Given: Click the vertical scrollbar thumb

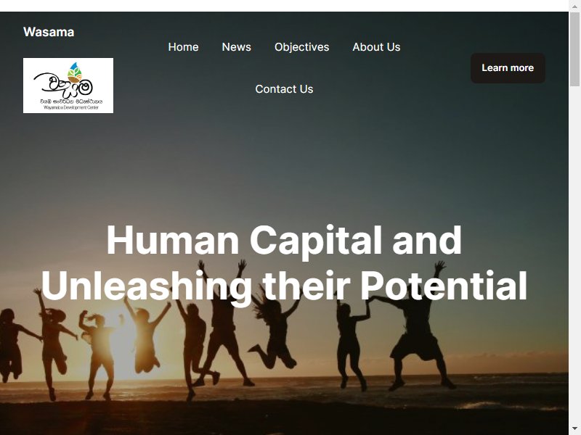Looking at the screenshot, I should tap(574, 49).
